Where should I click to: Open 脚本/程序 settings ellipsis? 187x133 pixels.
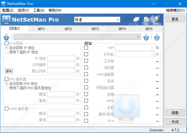(x=157, y=115)
